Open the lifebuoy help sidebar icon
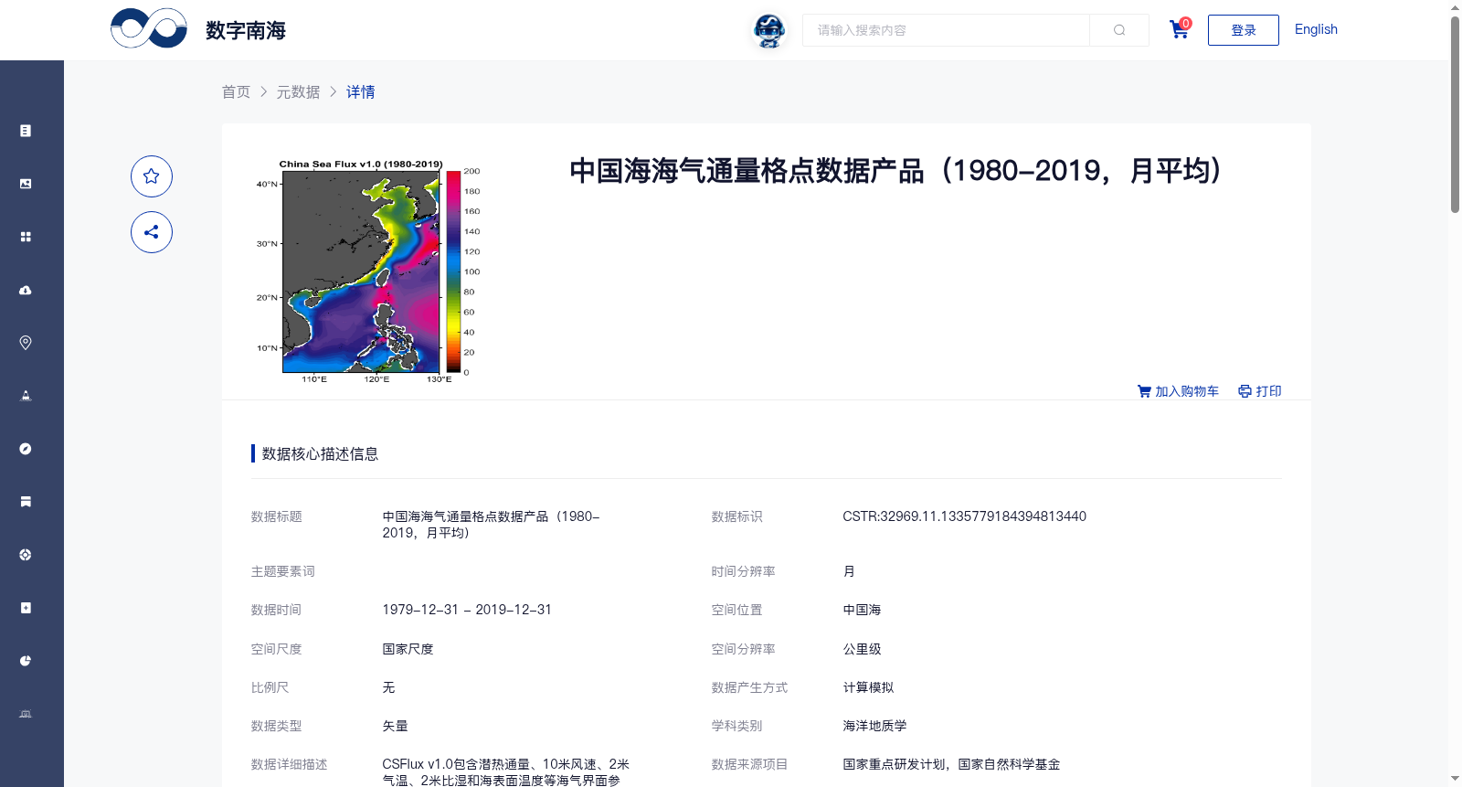Viewport: 1462px width, 787px height. click(26, 555)
